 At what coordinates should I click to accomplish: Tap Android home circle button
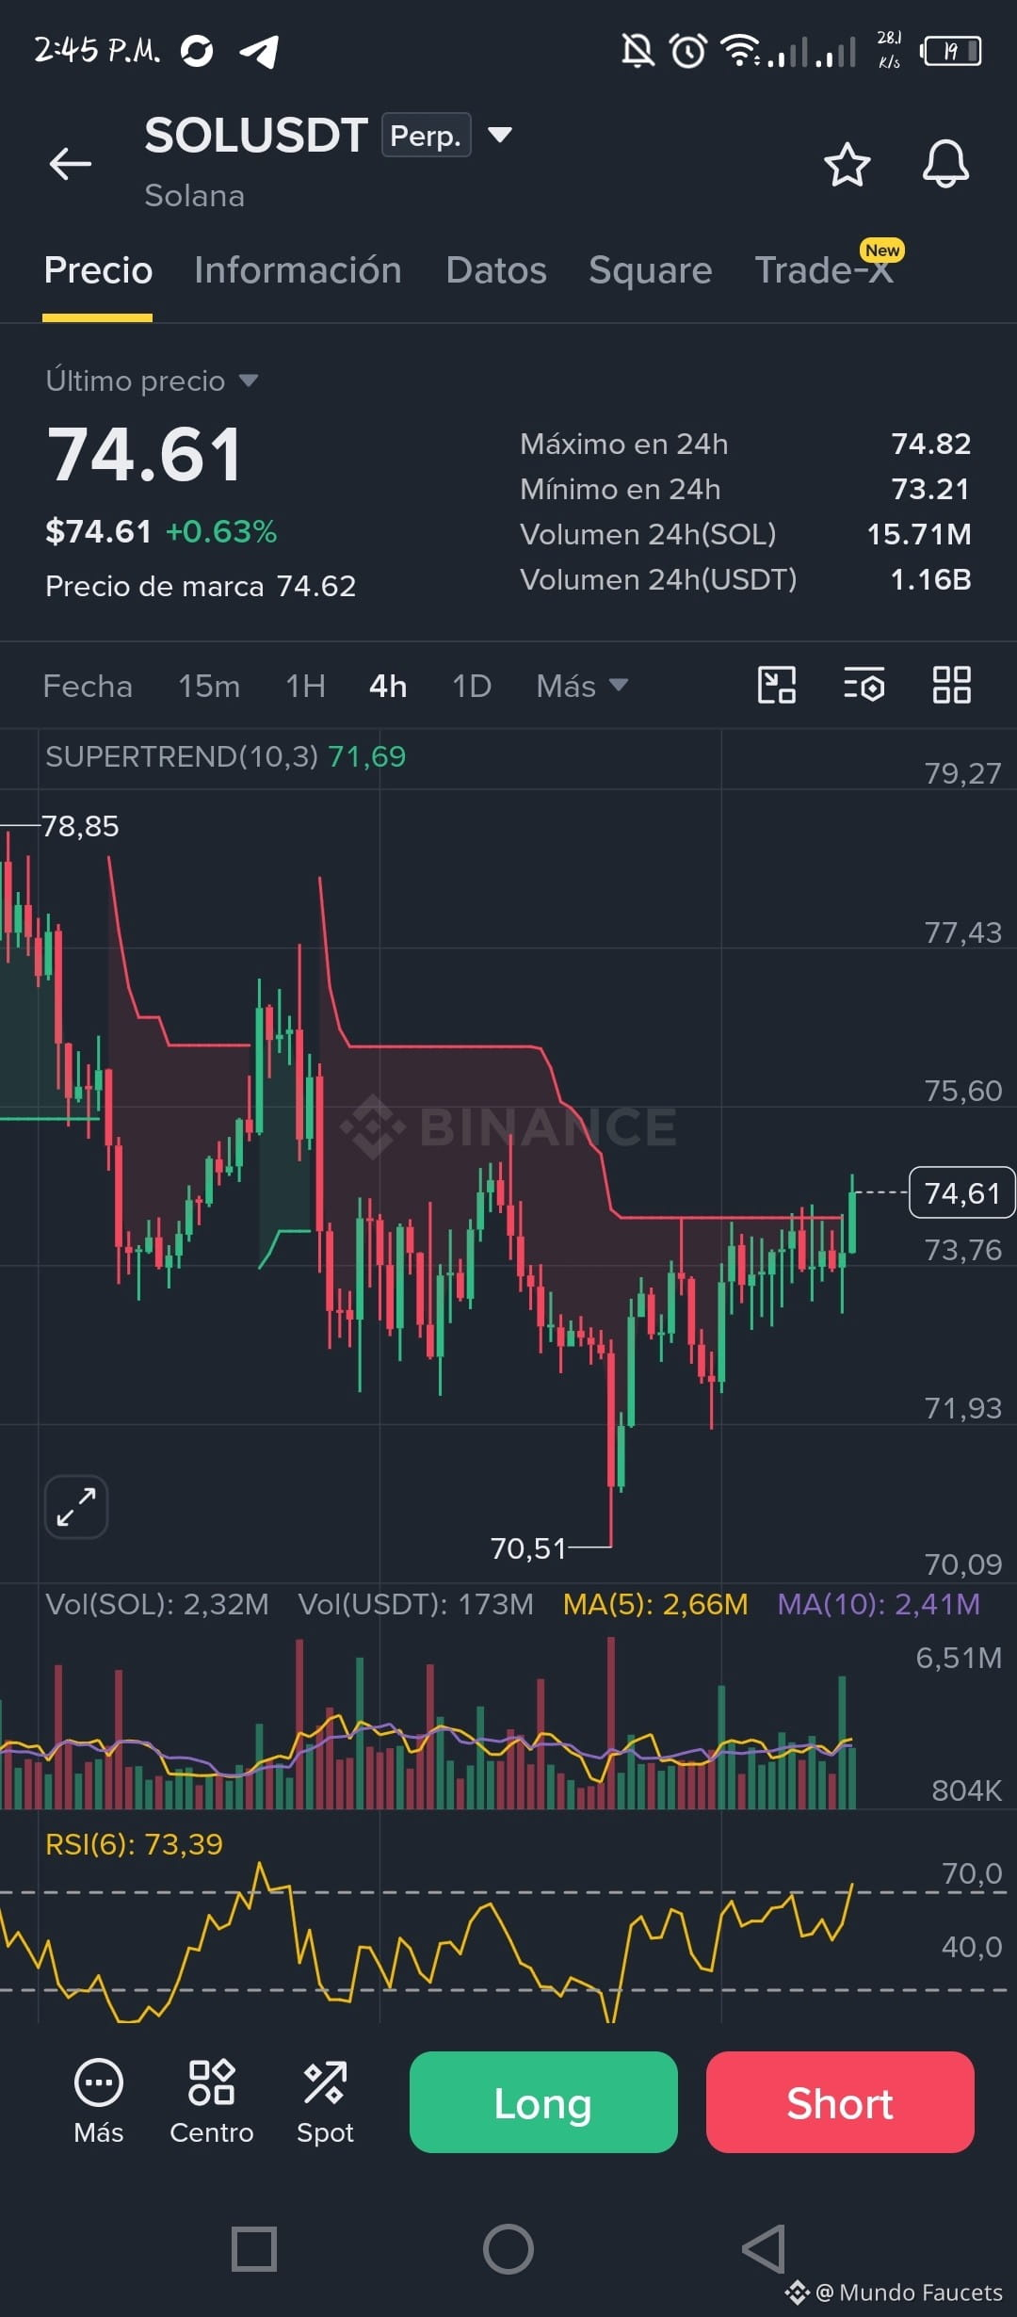[508, 2249]
